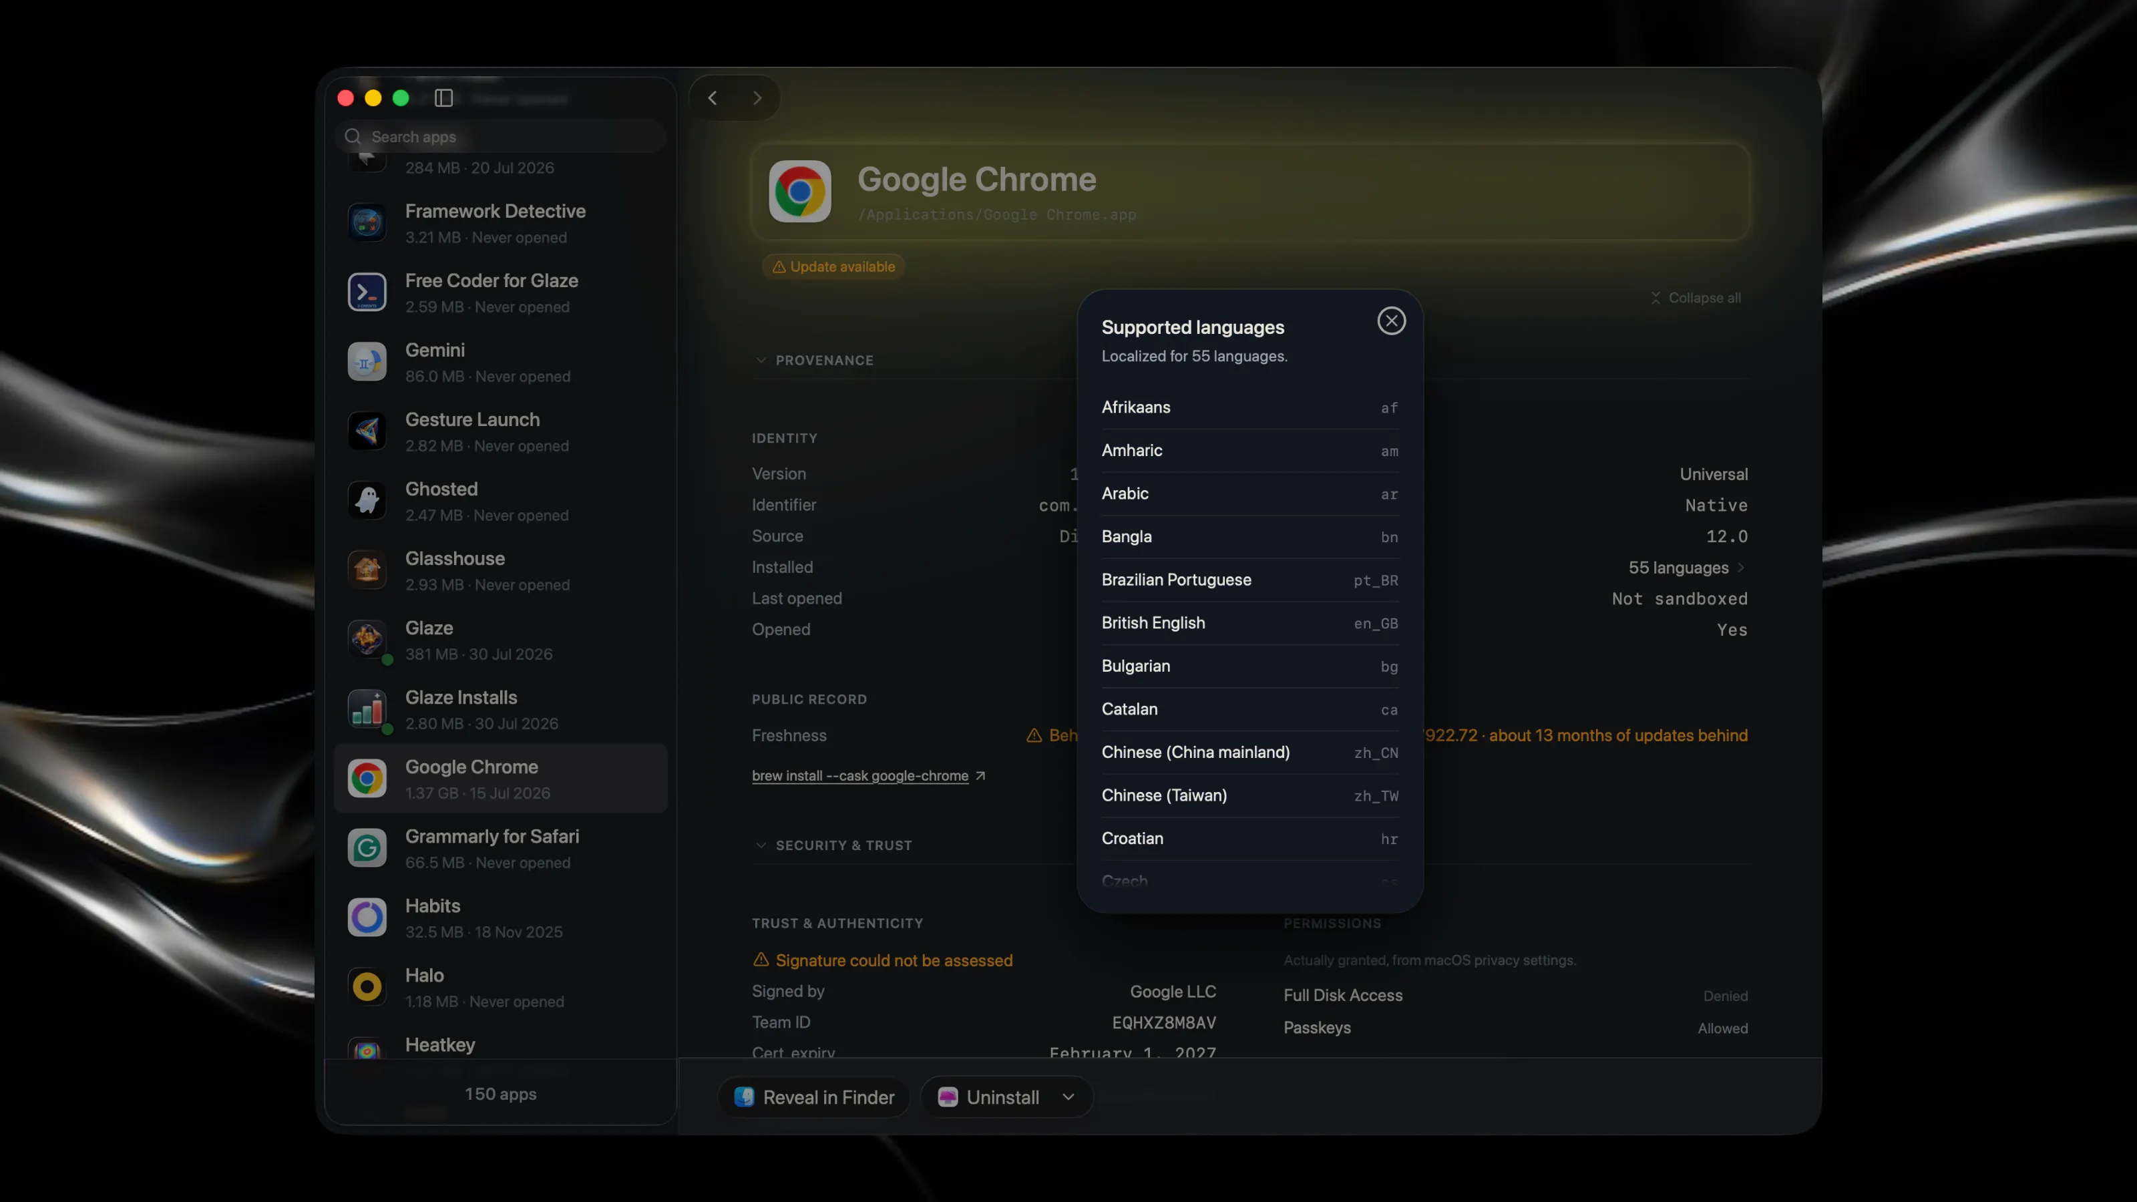Click the Catalan language row
The width and height of the screenshot is (2137, 1202).
[1249, 709]
